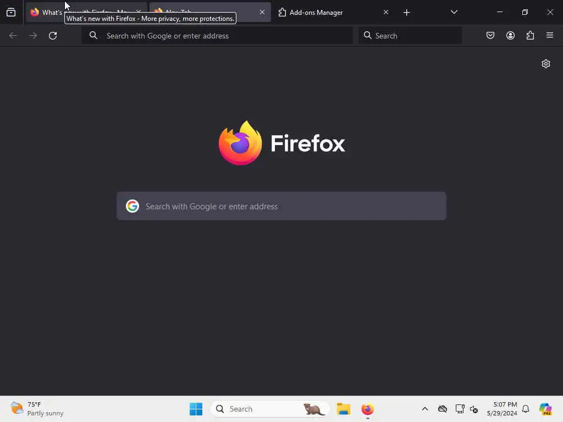This screenshot has height=422, width=563.
Task: Open the hamburger application menu
Action: tap(550, 35)
